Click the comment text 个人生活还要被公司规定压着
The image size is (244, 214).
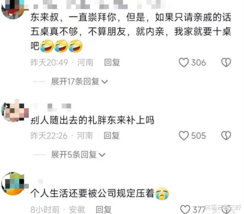92,193
